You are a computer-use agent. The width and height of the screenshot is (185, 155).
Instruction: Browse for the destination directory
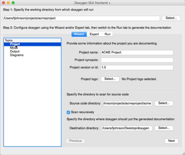coord(164,128)
